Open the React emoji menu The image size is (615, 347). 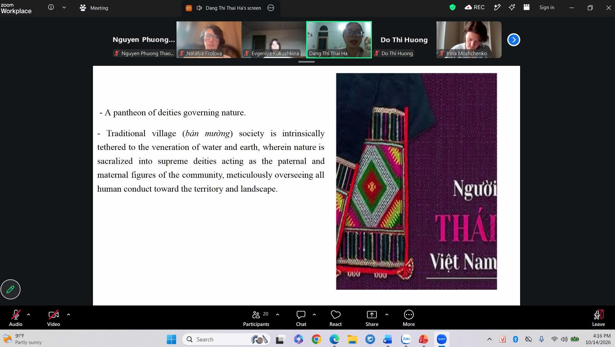[335, 318]
